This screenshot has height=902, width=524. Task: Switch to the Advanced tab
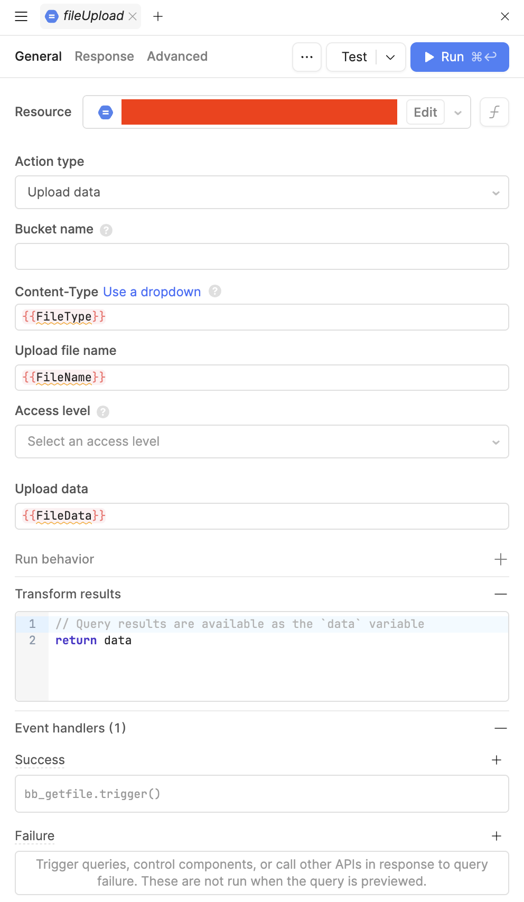(177, 57)
